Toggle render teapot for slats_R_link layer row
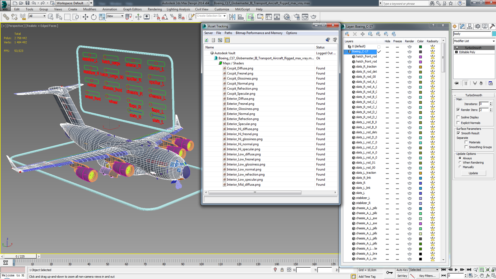 409,178
